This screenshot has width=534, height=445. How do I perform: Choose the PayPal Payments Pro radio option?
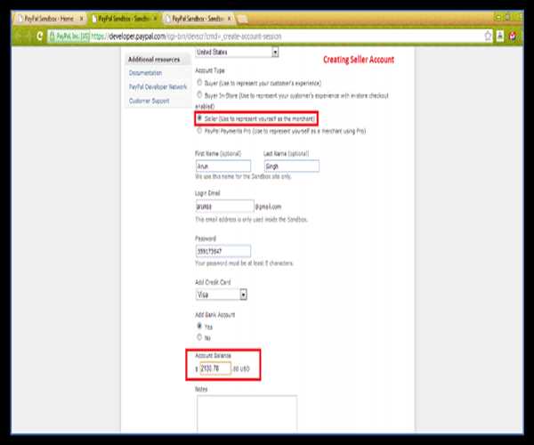(198, 130)
